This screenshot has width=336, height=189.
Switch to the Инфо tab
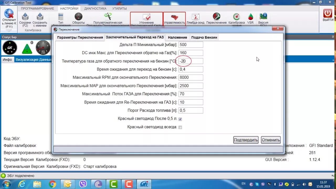[x=7, y=60]
